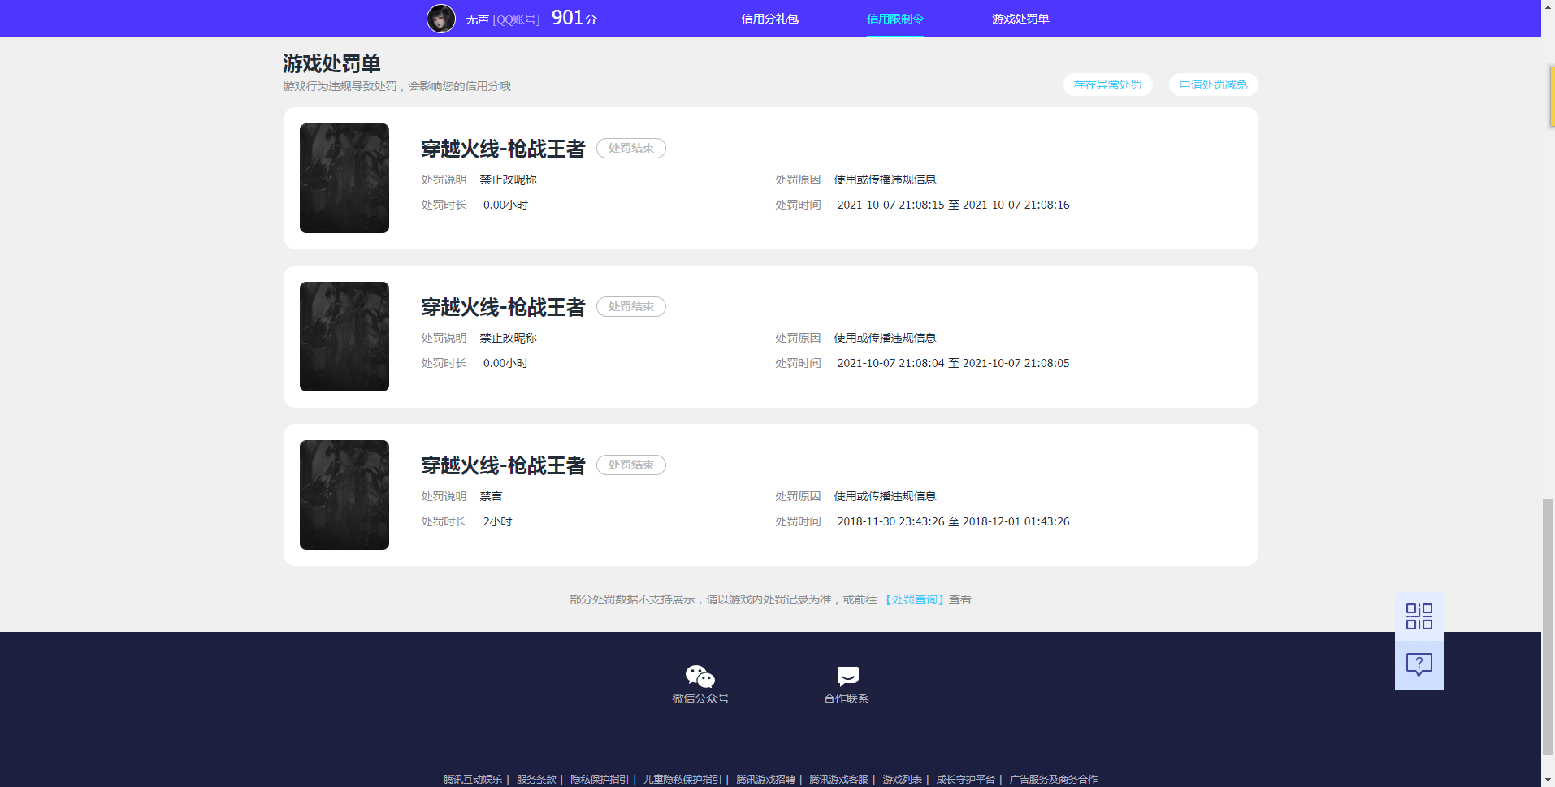The image size is (1555, 787).
Task: Go to the 游戏处罚单 tab
Action: point(1020,19)
